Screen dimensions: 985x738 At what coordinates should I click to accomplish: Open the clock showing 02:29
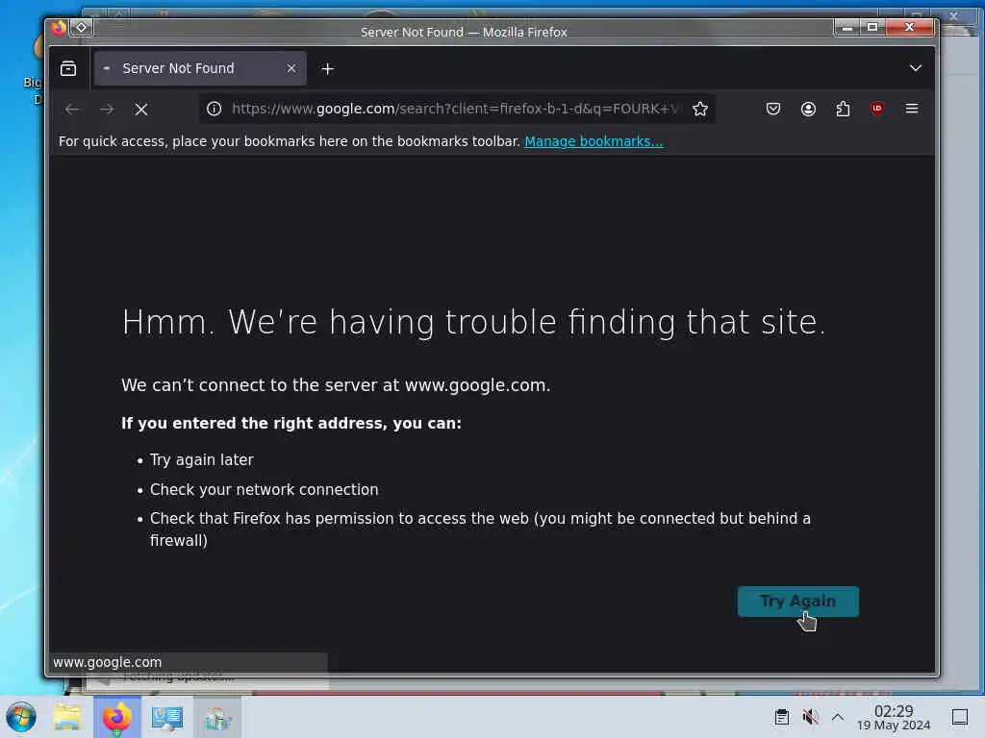coord(894,717)
